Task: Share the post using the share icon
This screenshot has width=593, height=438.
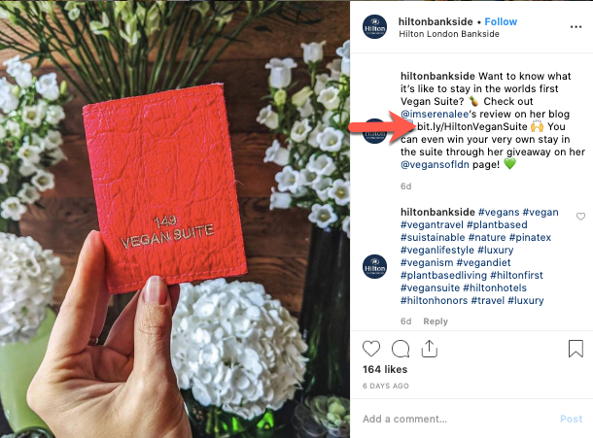Action: click(x=430, y=349)
